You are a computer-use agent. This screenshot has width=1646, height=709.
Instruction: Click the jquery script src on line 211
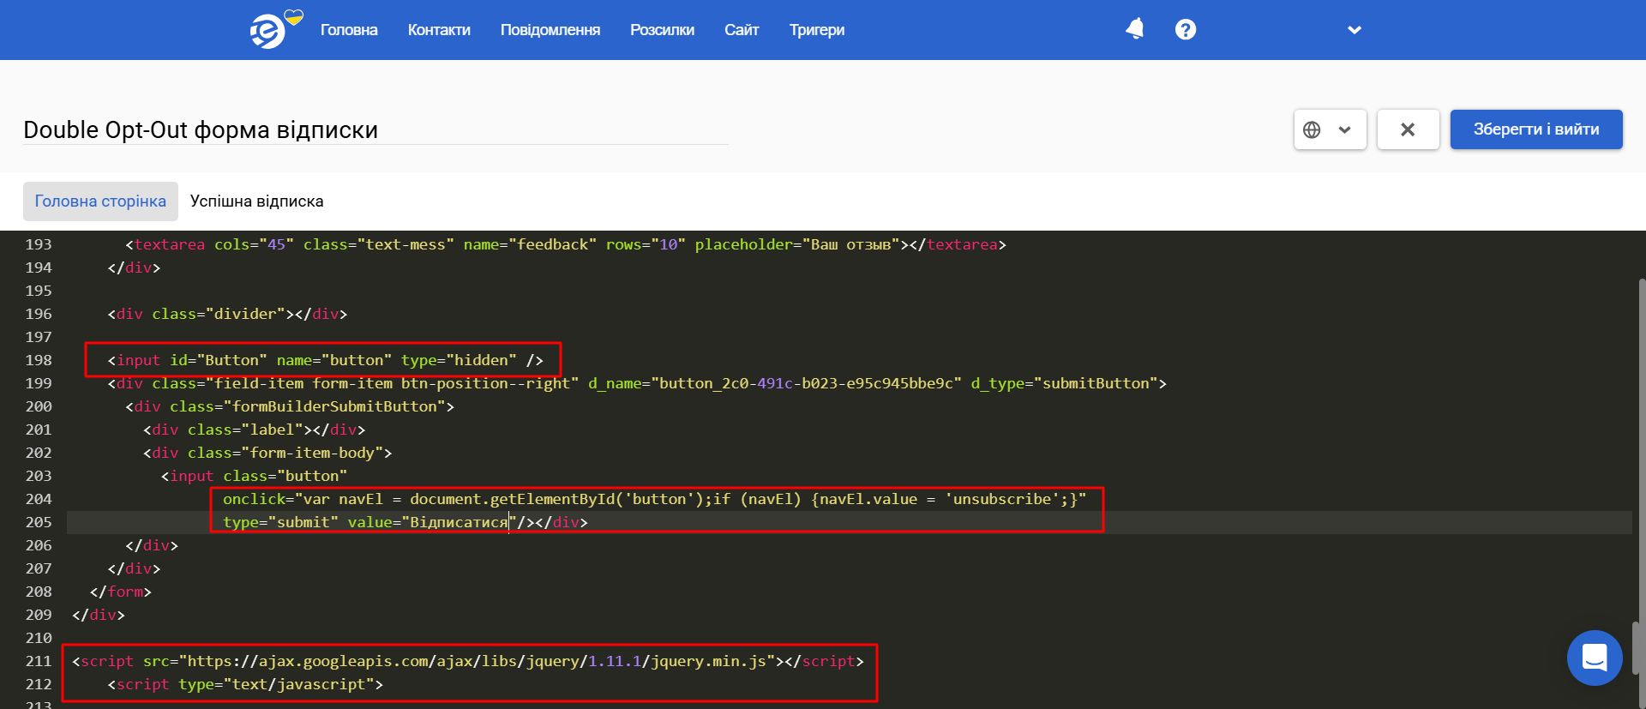[x=468, y=661]
